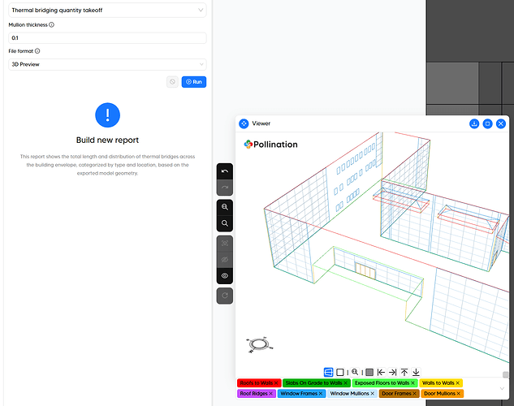Maximize the Viewer panel

(x=487, y=123)
